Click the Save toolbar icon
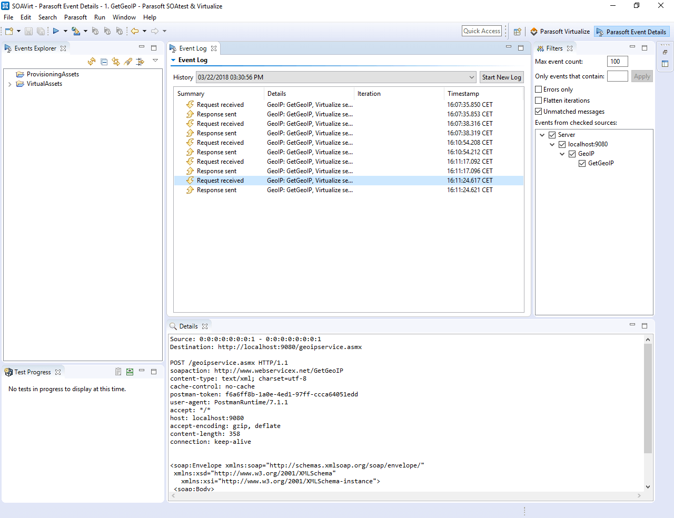 (29, 31)
